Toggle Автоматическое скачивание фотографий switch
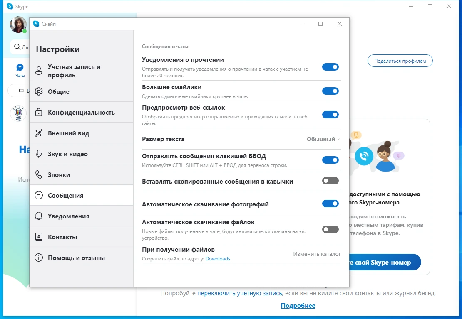This screenshot has width=462, height=319. (330, 204)
